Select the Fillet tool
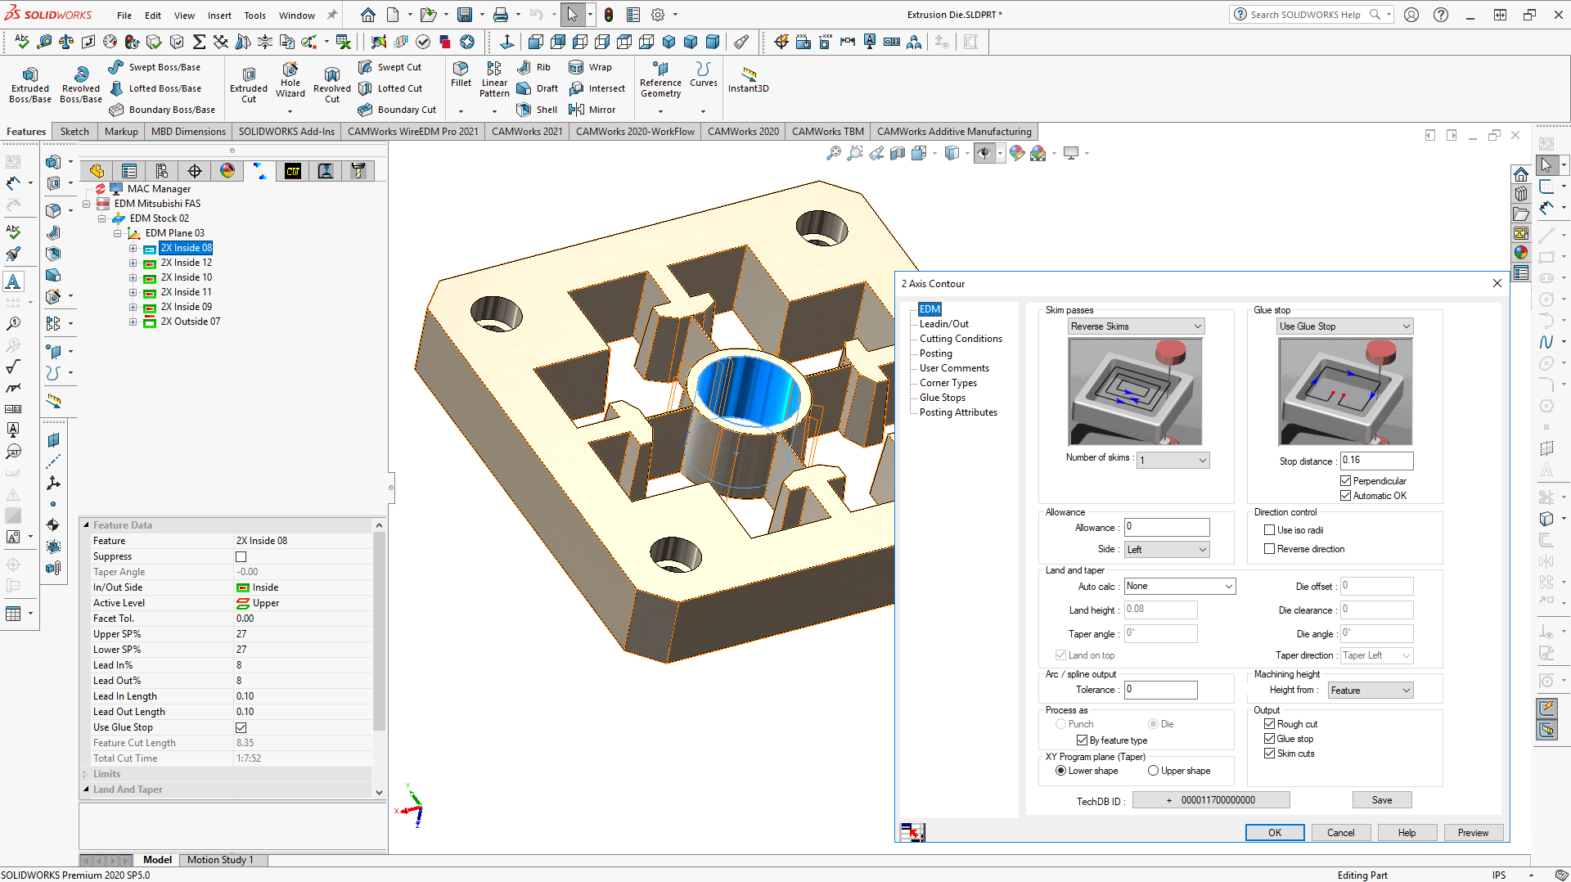The image size is (1571, 882). (x=461, y=78)
